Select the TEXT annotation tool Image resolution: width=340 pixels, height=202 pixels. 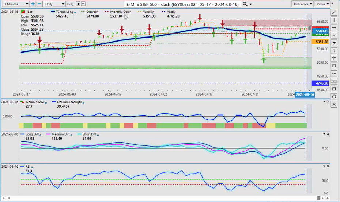click(334, 81)
